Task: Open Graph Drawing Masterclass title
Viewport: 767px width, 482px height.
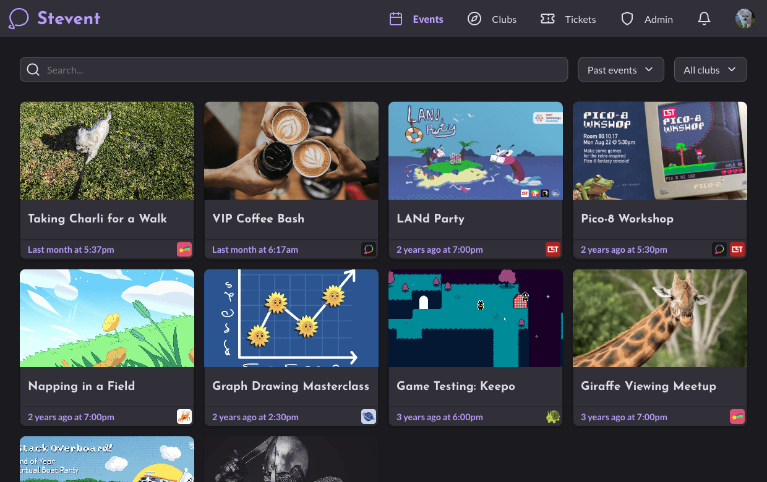Action: coord(291,386)
